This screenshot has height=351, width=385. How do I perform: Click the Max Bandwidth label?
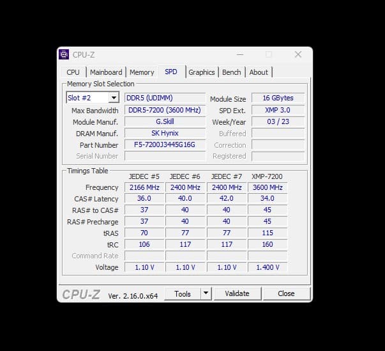pyautogui.click(x=94, y=111)
